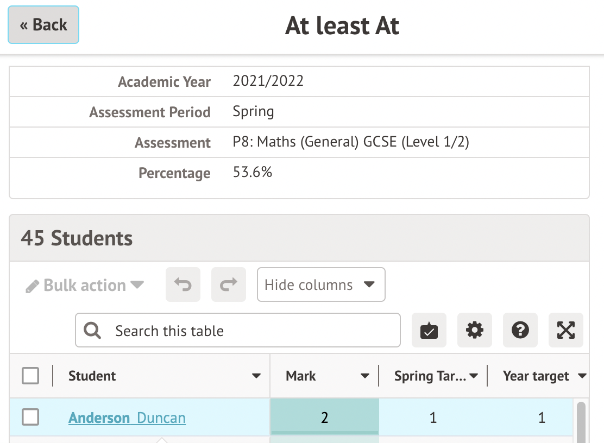Expand the Student column menu arrow

point(256,376)
